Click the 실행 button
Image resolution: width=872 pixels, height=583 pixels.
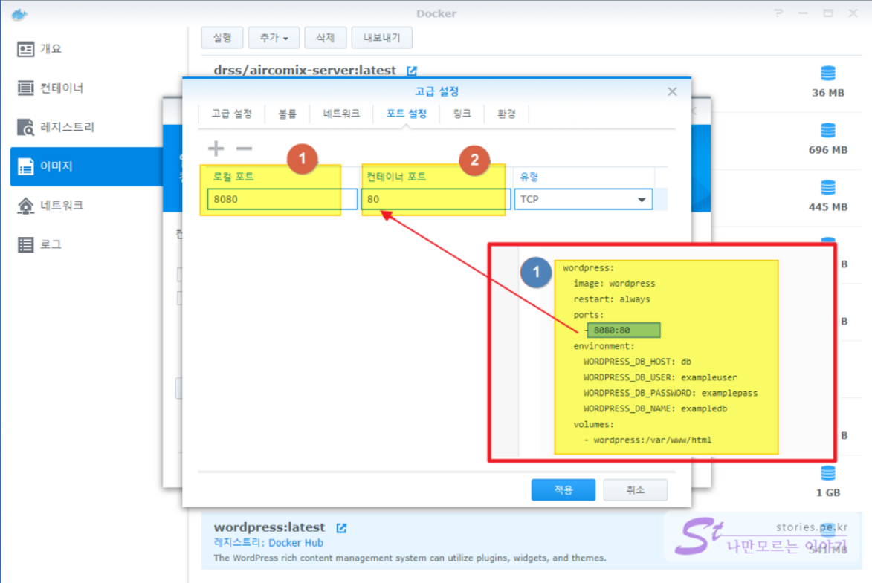[x=222, y=37]
